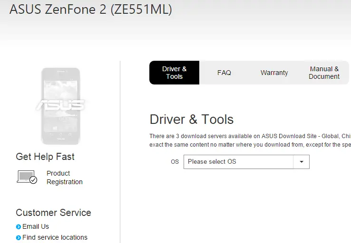The height and width of the screenshot is (243, 351).
Task: Open the Please select OS dropdown
Action: coord(246,162)
